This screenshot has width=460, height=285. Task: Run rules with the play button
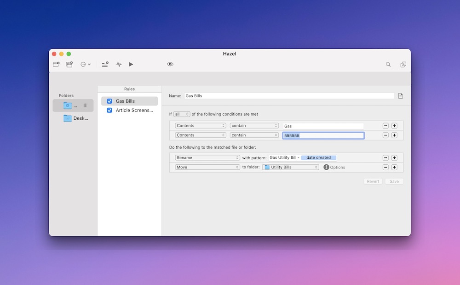(131, 64)
